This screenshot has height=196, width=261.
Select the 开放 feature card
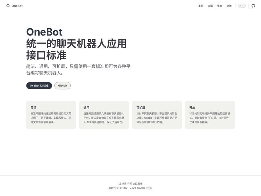click(210, 115)
